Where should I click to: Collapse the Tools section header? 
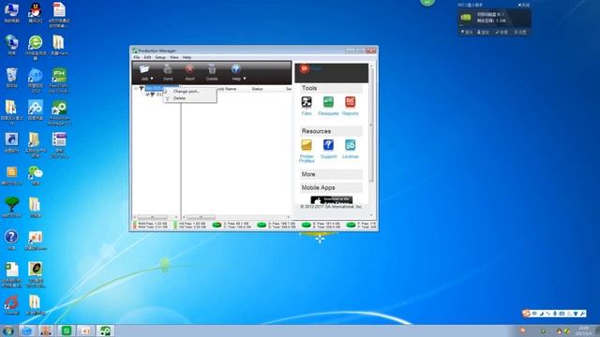[331, 88]
